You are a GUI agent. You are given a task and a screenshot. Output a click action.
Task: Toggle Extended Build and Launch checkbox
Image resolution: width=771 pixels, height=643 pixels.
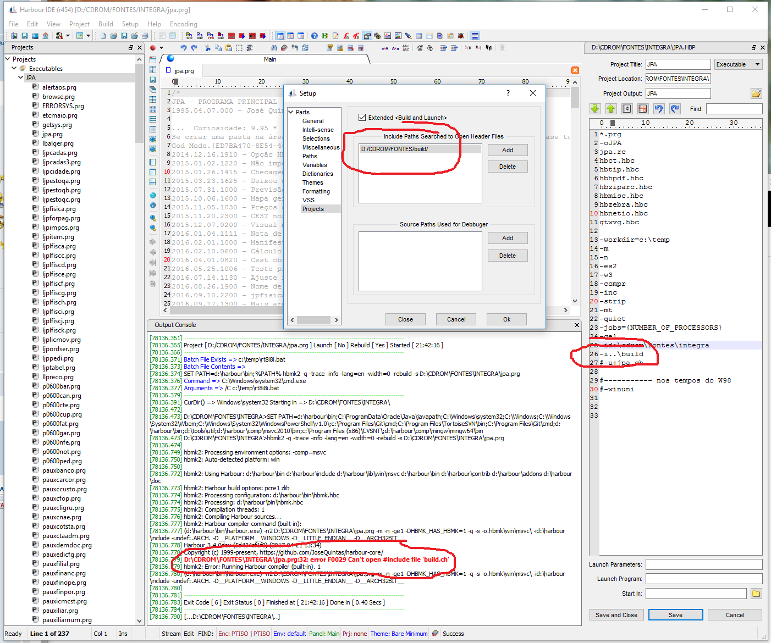pyautogui.click(x=362, y=117)
